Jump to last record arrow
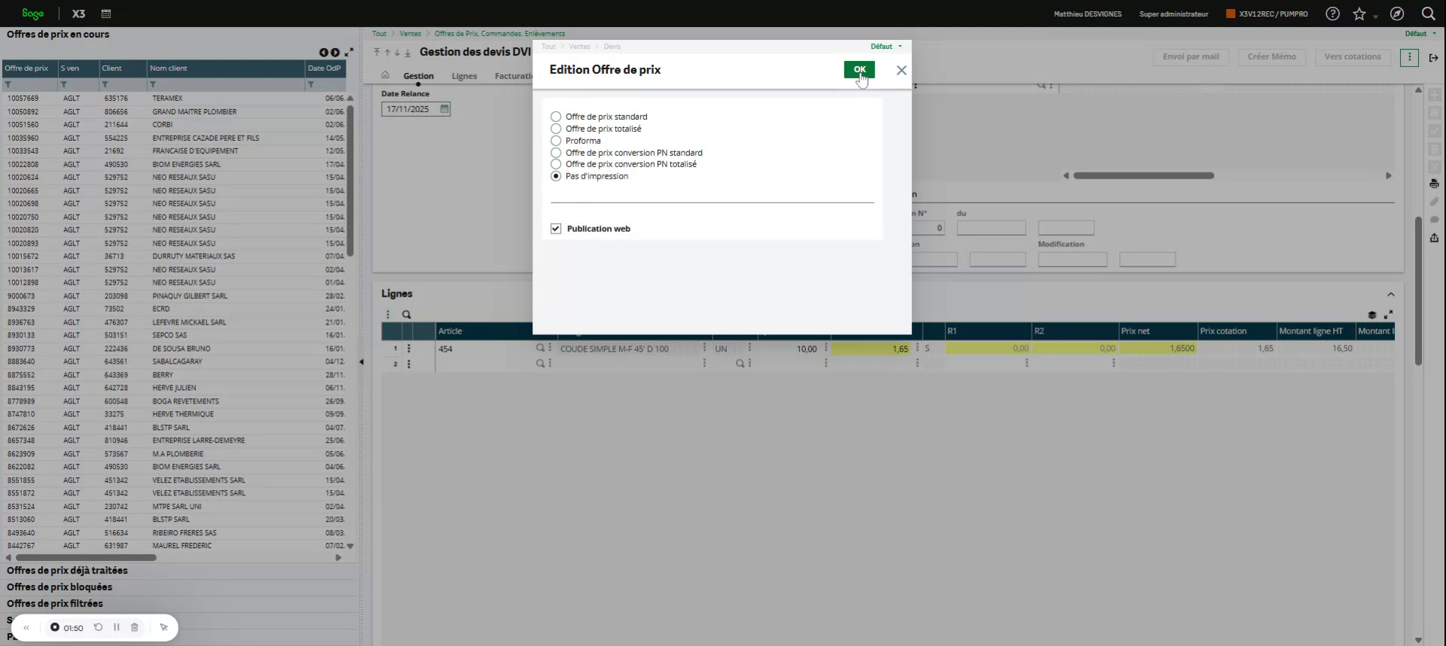The image size is (1446, 646). 408,53
